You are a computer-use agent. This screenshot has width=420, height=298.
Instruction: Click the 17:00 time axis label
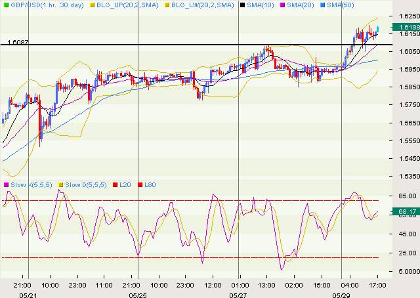[377, 285]
